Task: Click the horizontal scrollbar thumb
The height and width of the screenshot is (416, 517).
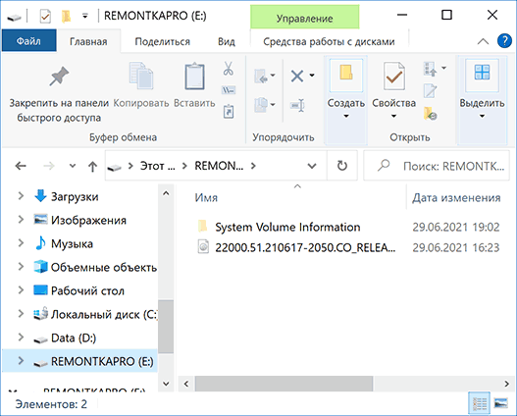Action: tap(284, 384)
